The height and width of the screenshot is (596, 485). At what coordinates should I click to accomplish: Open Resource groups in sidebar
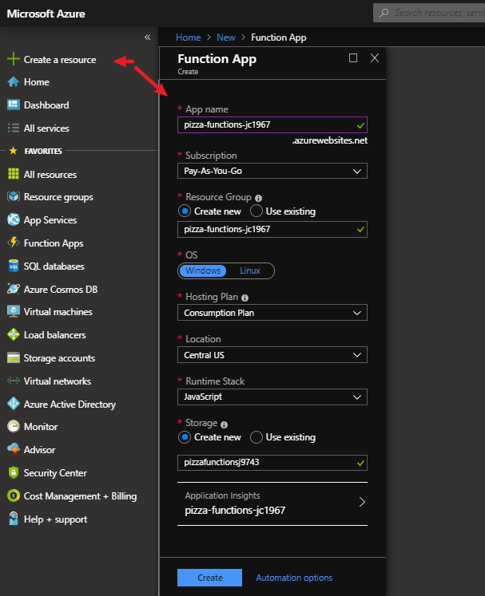tap(58, 197)
